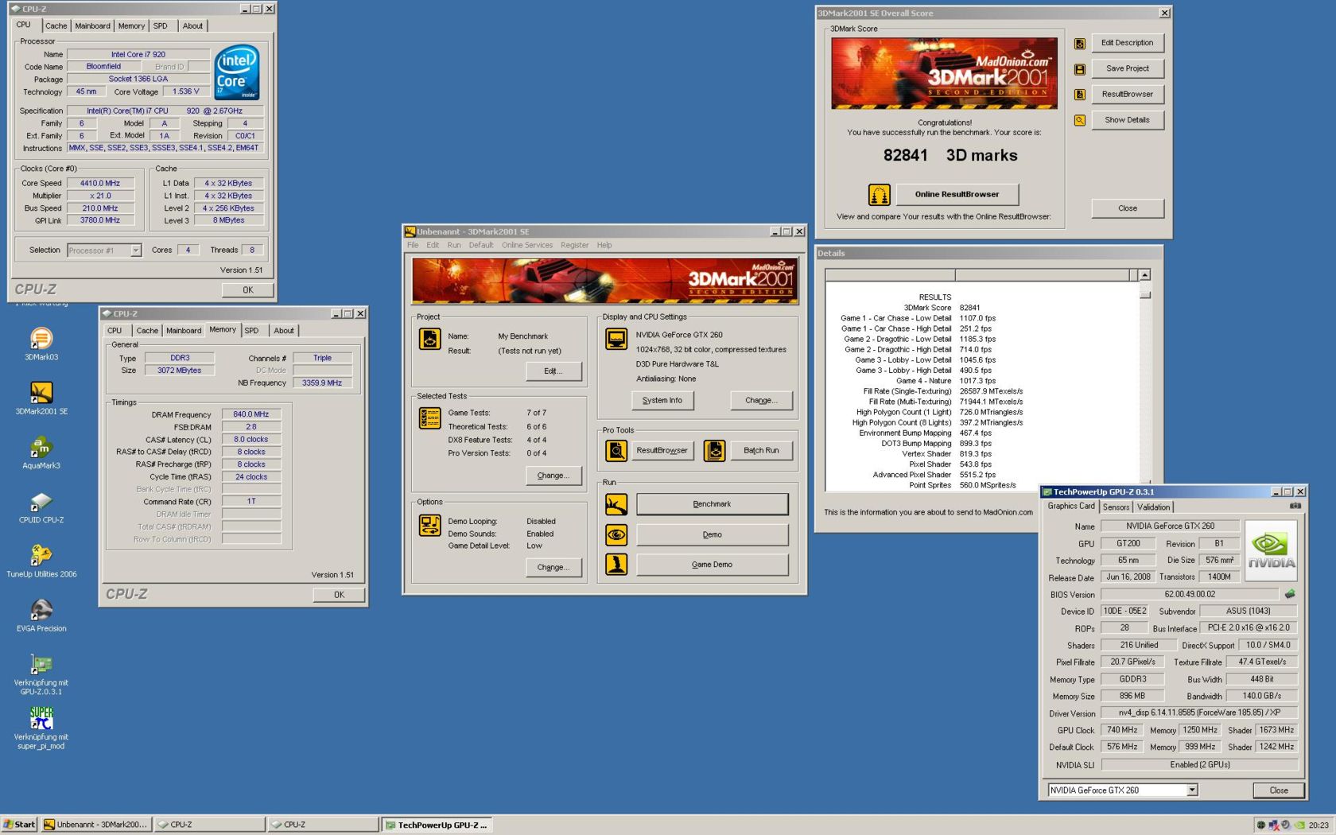Select the EVGA Precision desktop icon

pos(41,610)
